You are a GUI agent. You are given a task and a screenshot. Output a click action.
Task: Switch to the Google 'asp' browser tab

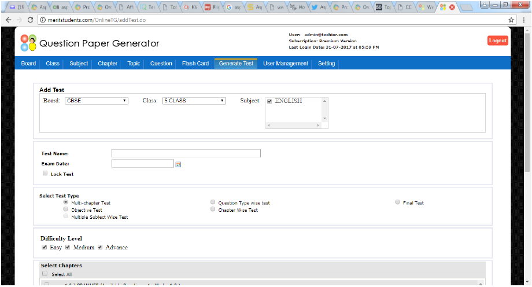pyautogui.click(x=234, y=7)
